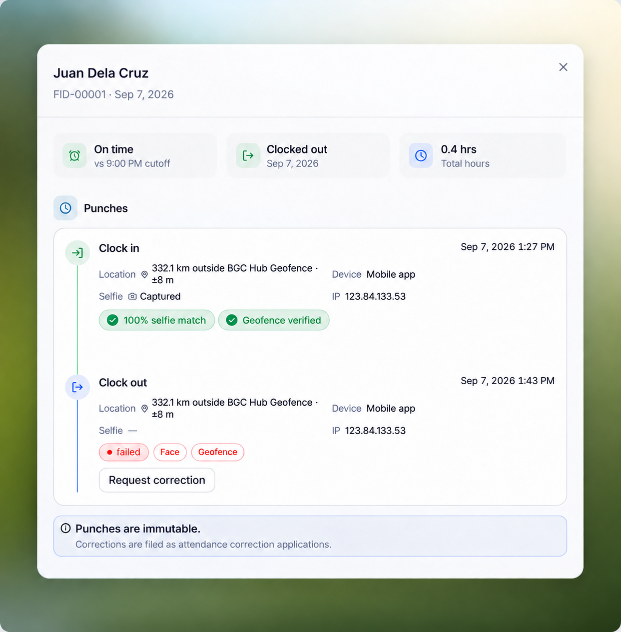Click the Clock in IP address 123.84.133.53
The height and width of the screenshot is (632, 621).
point(375,296)
